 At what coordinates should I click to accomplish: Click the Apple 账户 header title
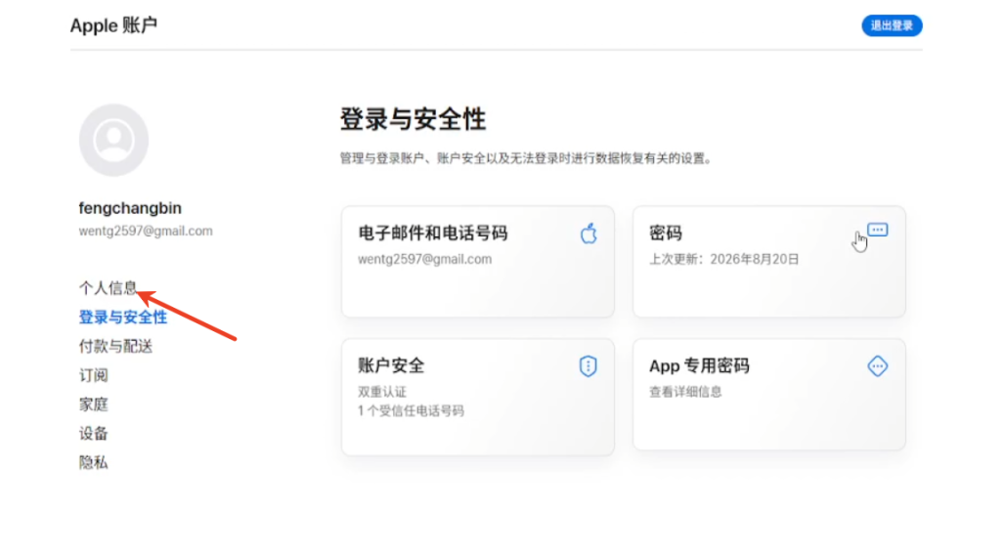[x=113, y=25]
